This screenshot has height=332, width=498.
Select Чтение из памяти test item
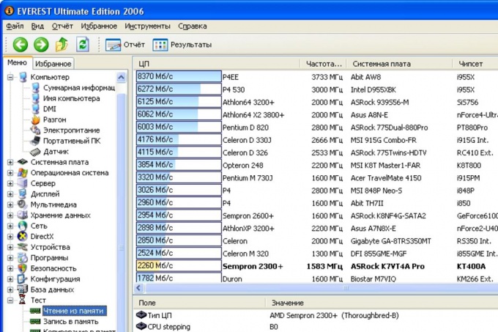pyautogui.click(x=73, y=311)
